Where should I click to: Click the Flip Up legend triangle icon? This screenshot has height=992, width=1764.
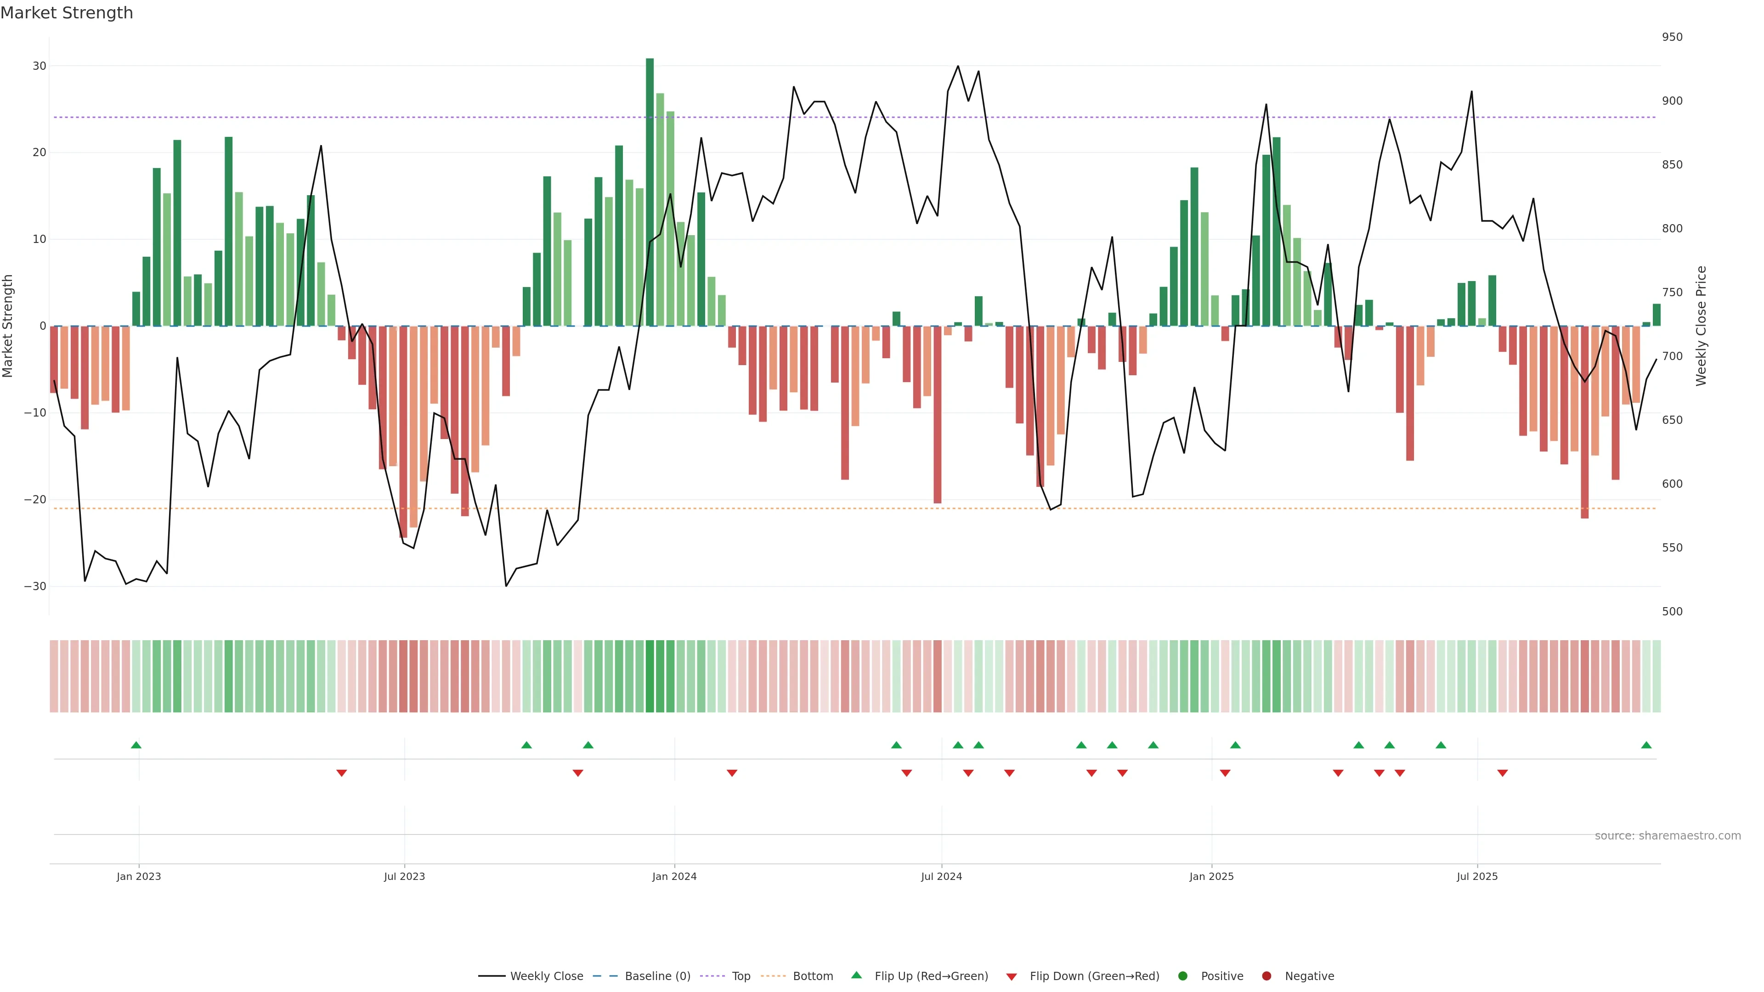point(856,975)
